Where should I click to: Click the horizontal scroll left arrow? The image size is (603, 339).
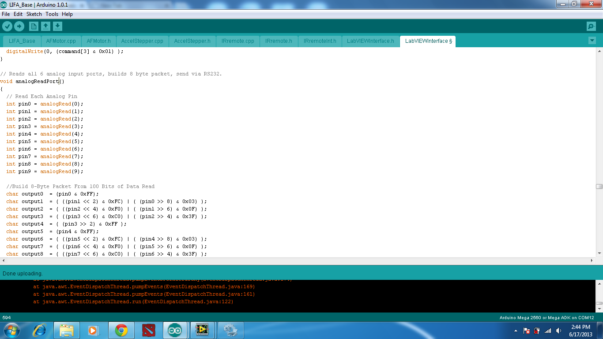coord(3,260)
